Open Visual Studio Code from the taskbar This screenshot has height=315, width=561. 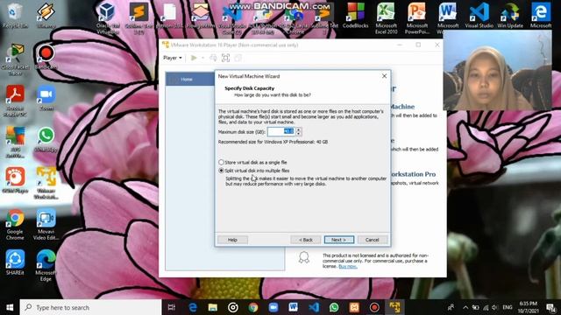314,307
